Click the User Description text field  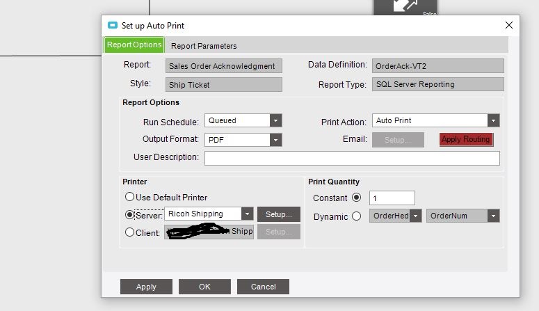(352, 158)
